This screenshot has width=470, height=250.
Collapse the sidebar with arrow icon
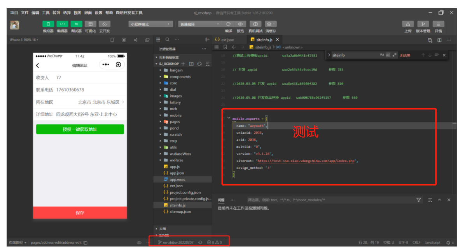click(x=207, y=40)
